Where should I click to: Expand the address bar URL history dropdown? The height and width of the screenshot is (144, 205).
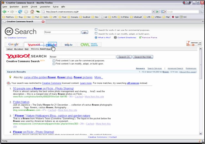[x=153, y=12]
